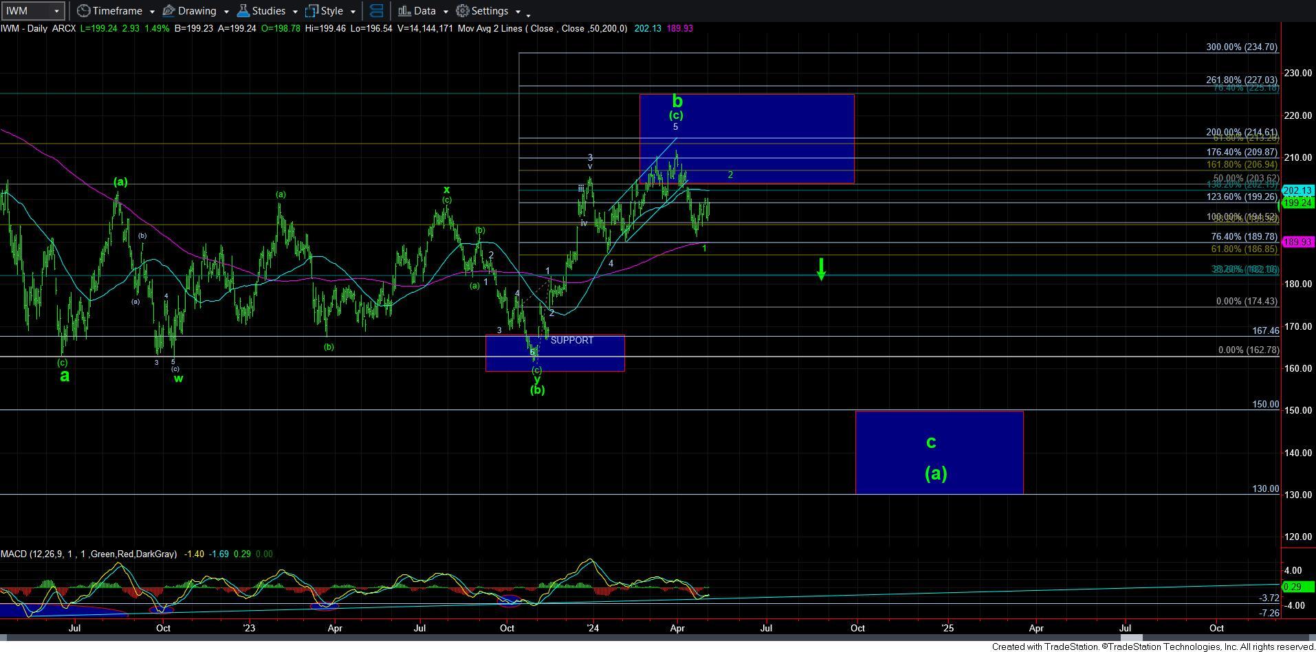Click the '25 date axis label
Viewport: 1316px width, 652px height.
[947, 628]
